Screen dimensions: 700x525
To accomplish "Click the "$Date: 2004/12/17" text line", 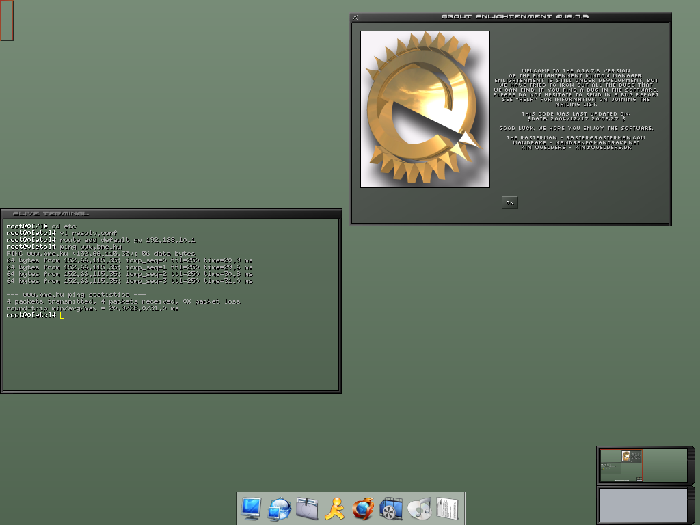I will pyautogui.click(x=576, y=119).
